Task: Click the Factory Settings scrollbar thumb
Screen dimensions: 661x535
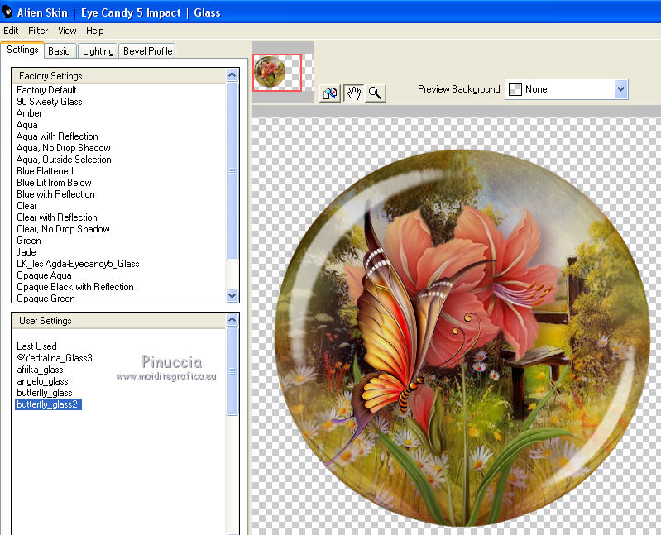Action: tap(232, 170)
